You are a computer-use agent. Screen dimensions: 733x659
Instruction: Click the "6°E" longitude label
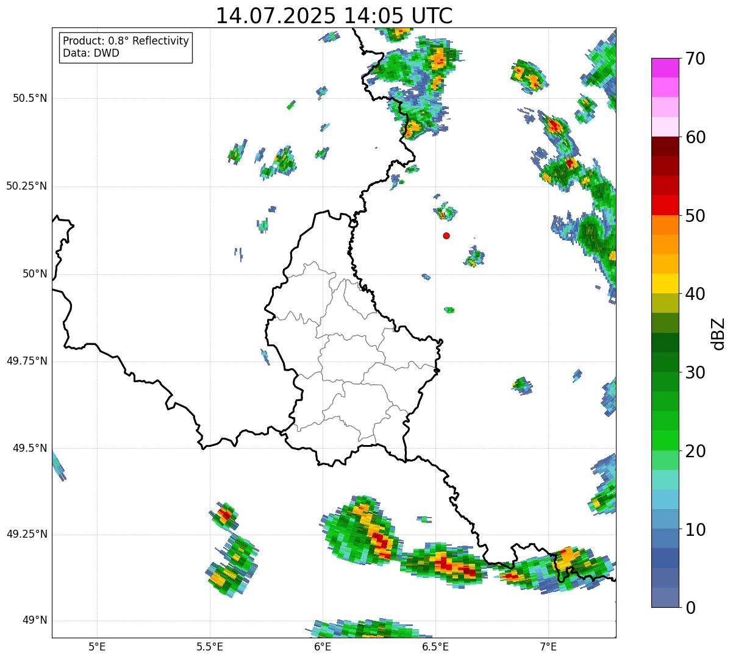(323, 646)
